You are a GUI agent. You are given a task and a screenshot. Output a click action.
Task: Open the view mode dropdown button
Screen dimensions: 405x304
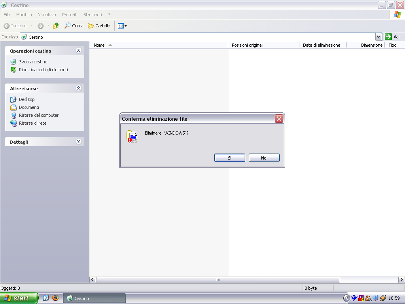[122, 26]
